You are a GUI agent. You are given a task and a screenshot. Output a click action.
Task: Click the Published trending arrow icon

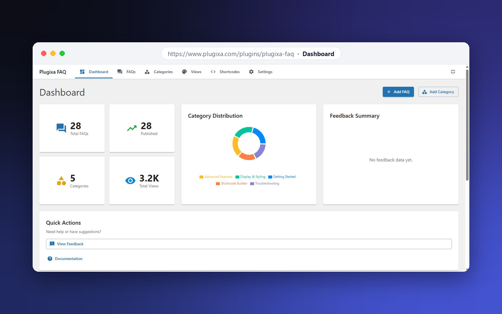click(x=132, y=128)
